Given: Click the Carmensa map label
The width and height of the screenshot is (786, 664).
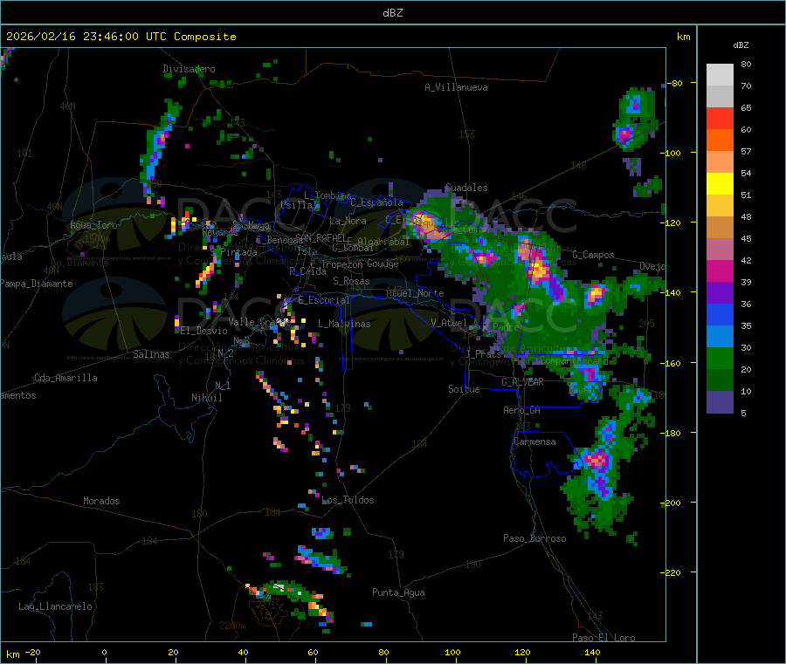Looking at the screenshot, I should point(534,442).
